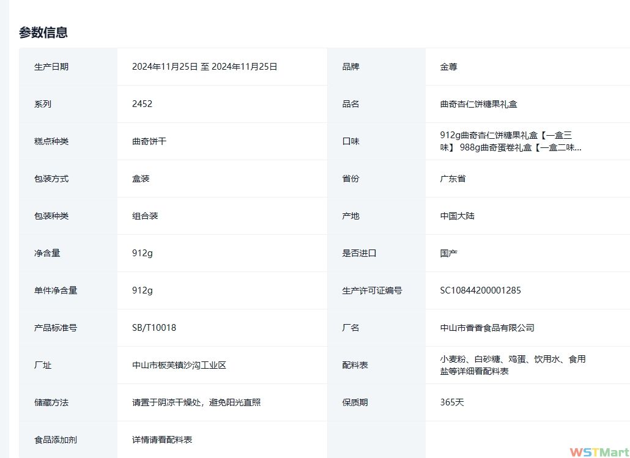Select the series number 2452
Viewport: 630px width, 458px height.
coord(142,104)
